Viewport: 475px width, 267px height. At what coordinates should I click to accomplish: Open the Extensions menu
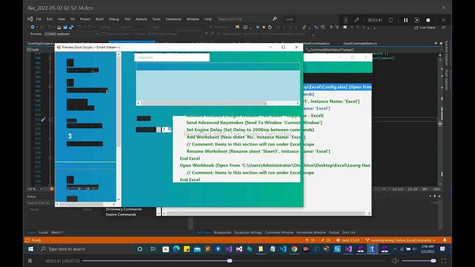point(173,19)
